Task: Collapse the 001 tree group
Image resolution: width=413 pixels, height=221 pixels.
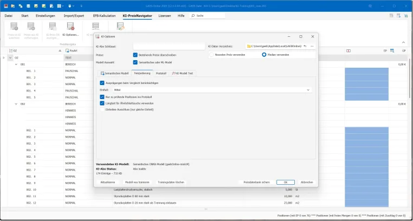Action: tap(16, 64)
